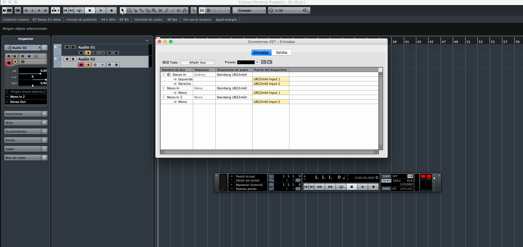
Task: Open the Strip inspector section
Action: click(23, 123)
